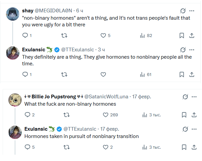Open more options on Billie Jo Pupstrong's tweet
Screen dimensions: 202x161
coord(194,97)
